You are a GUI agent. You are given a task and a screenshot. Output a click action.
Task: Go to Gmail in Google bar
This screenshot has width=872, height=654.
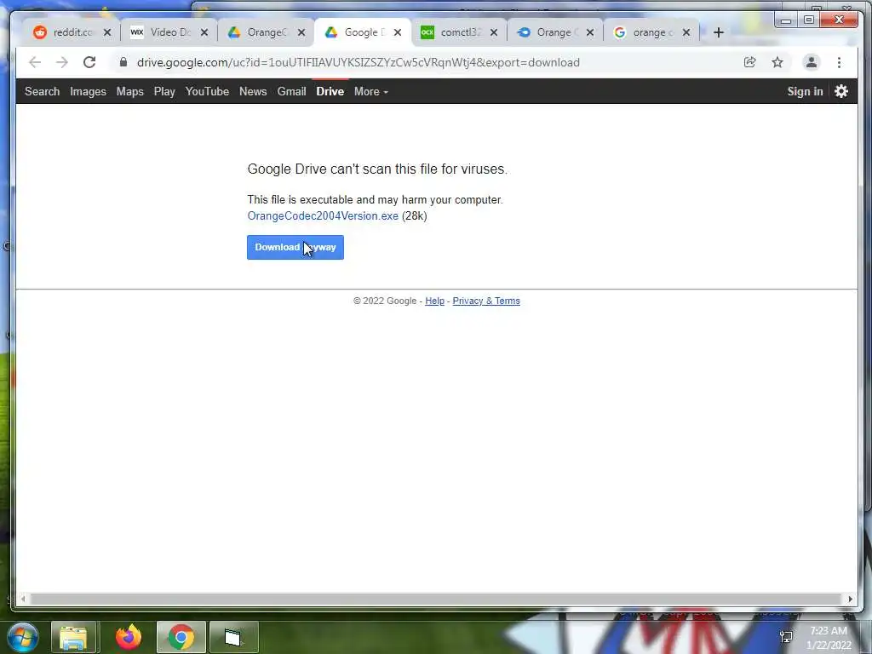(291, 92)
